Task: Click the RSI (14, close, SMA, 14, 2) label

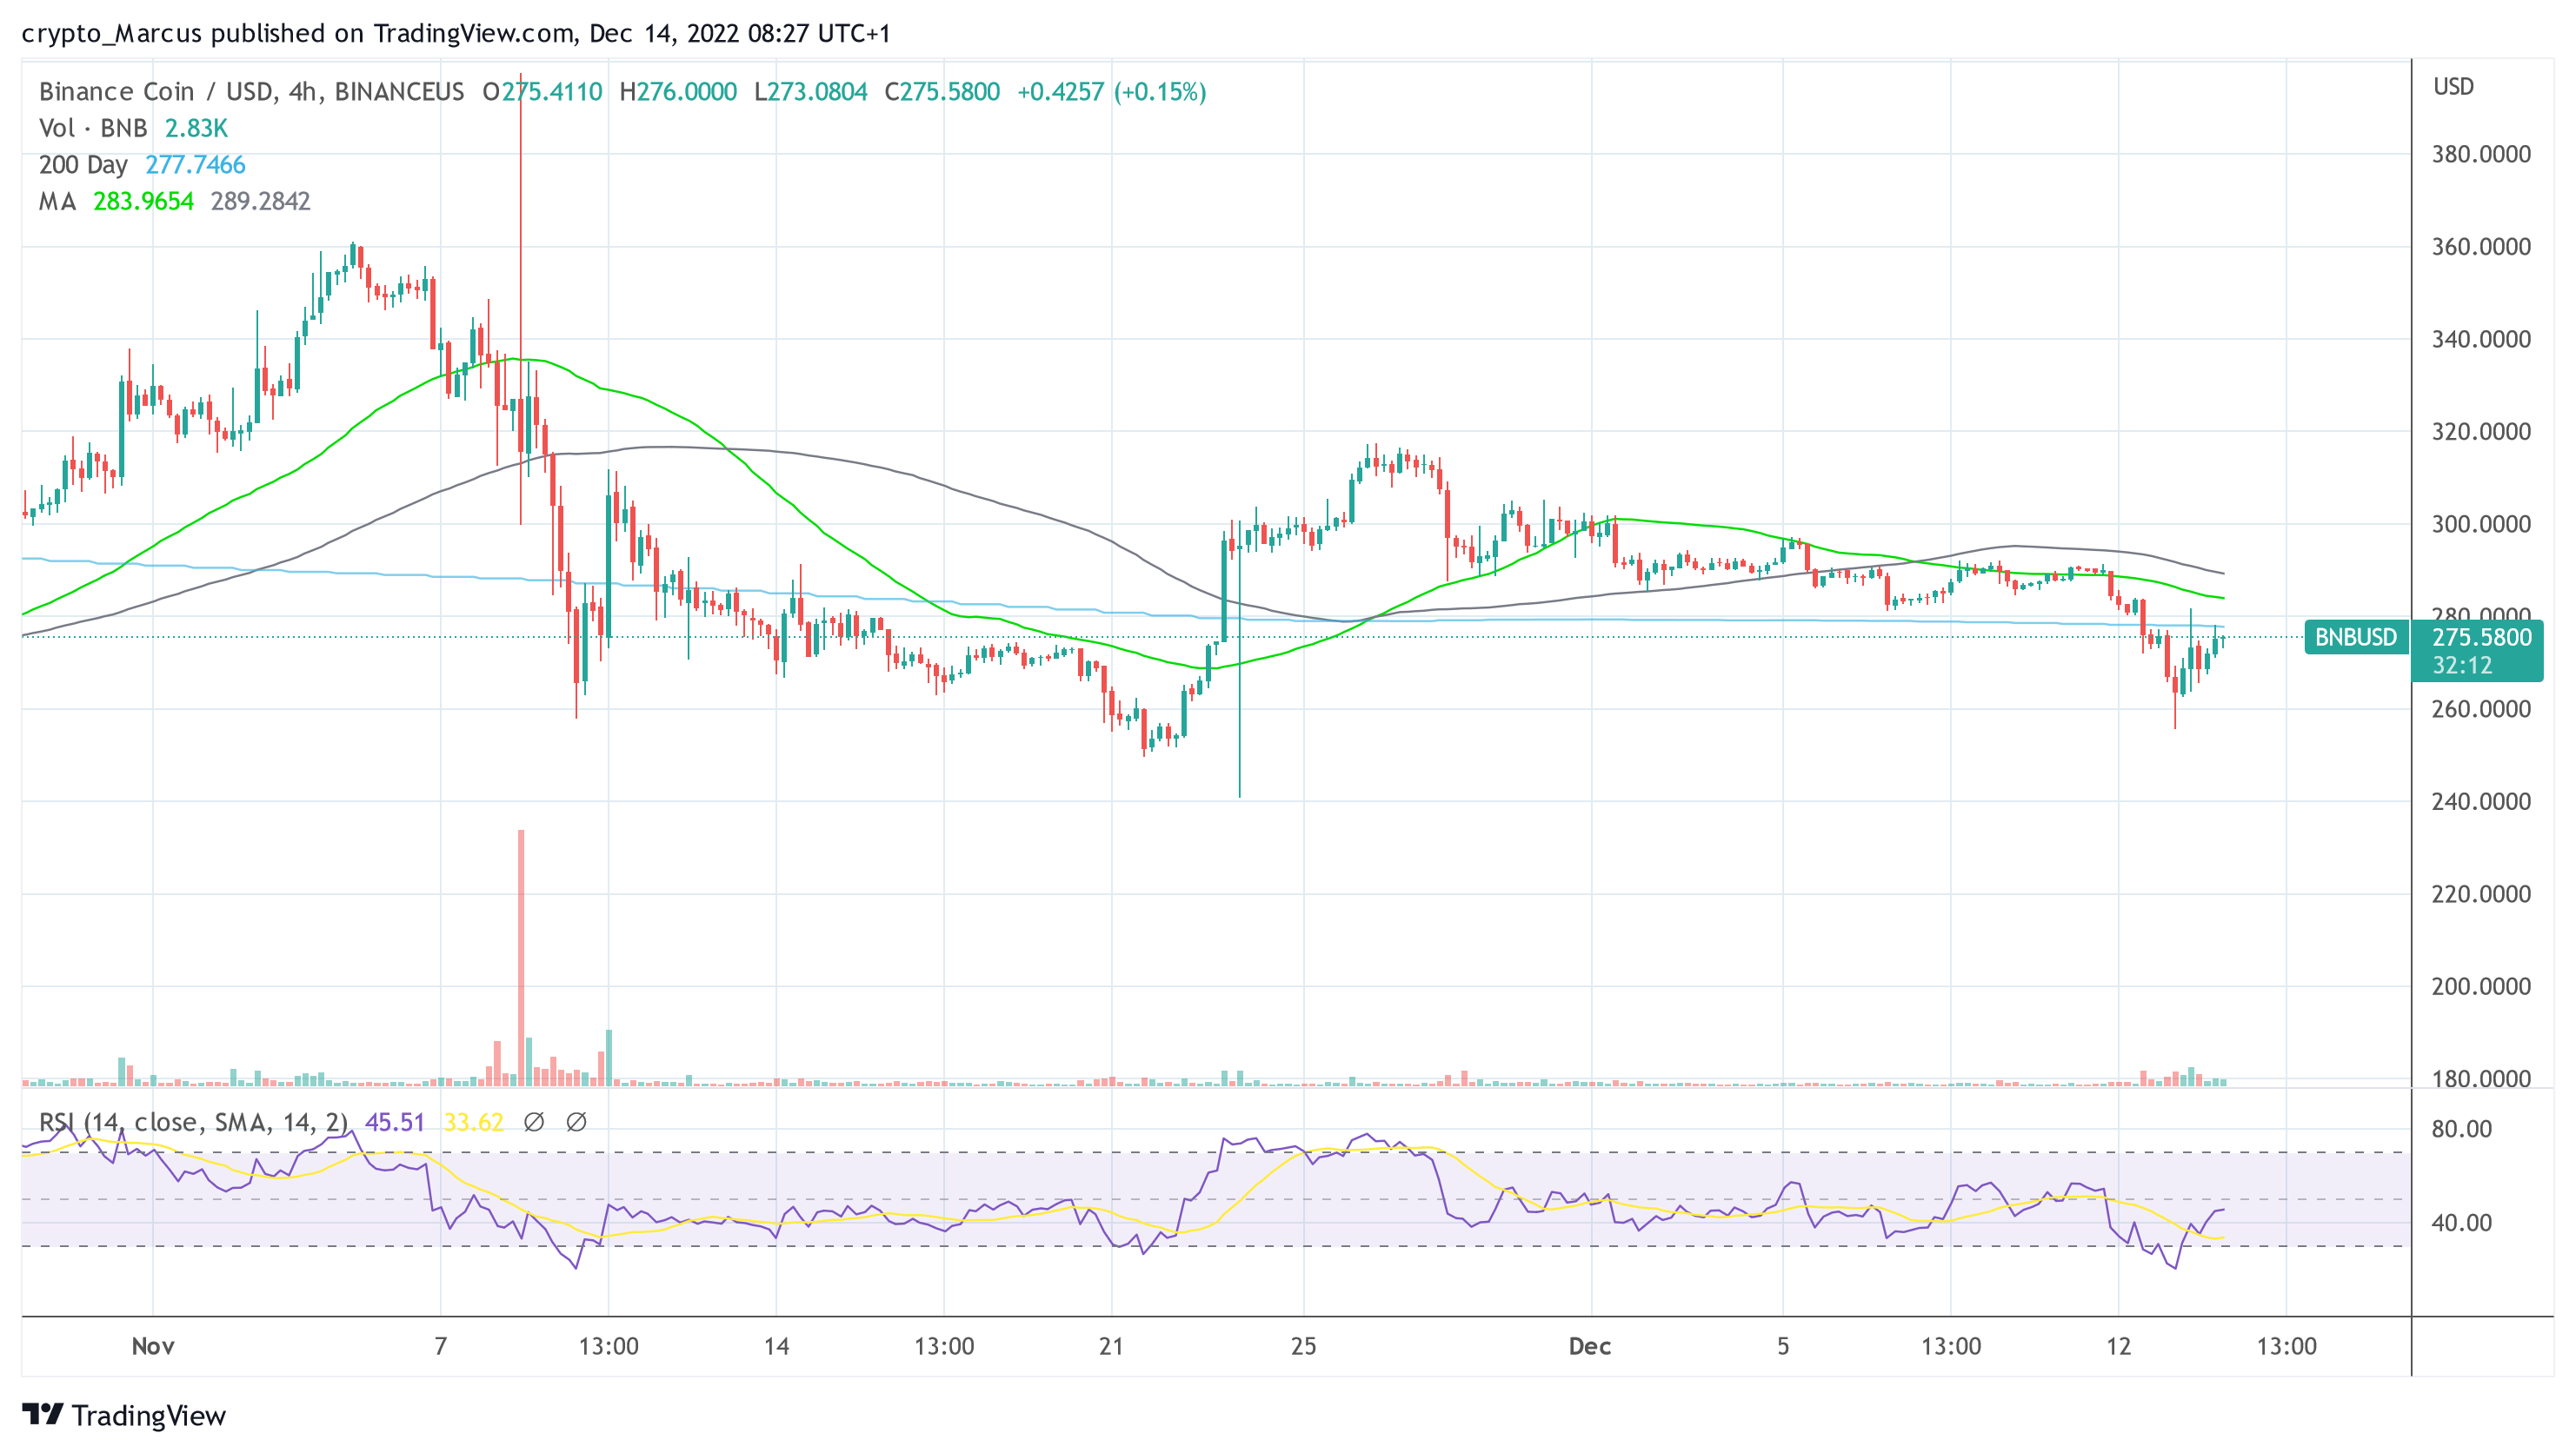Action: (x=193, y=1122)
